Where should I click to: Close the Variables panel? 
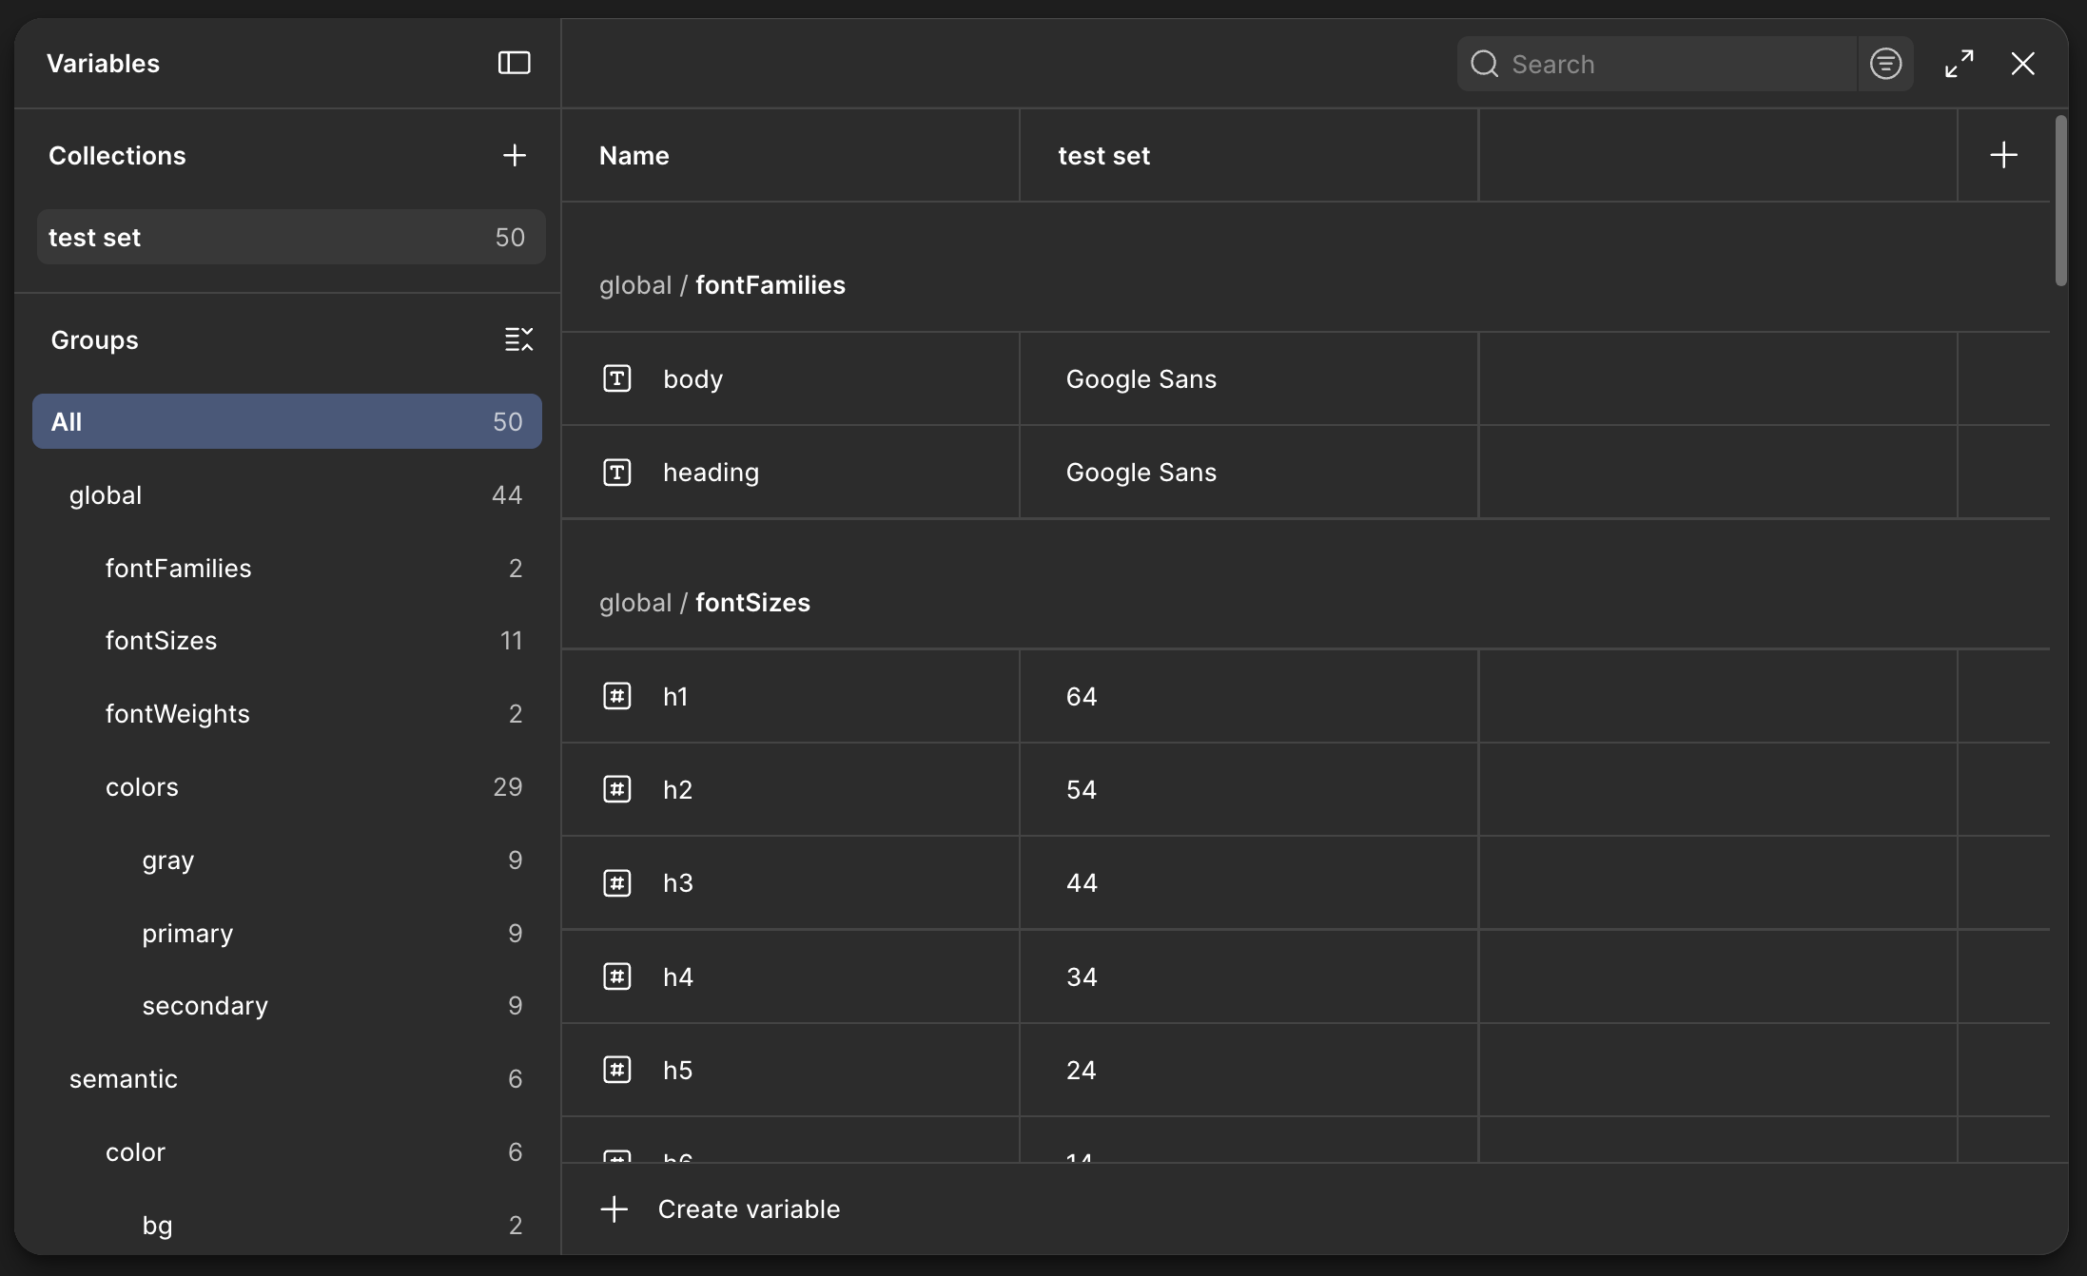coord(2022,64)
